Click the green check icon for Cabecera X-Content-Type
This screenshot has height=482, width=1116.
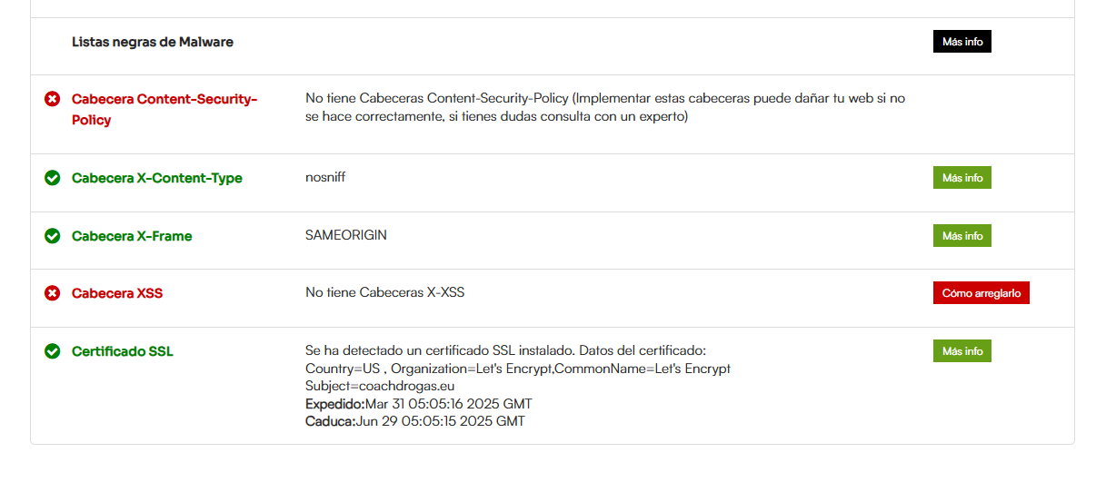coord(53,178)
